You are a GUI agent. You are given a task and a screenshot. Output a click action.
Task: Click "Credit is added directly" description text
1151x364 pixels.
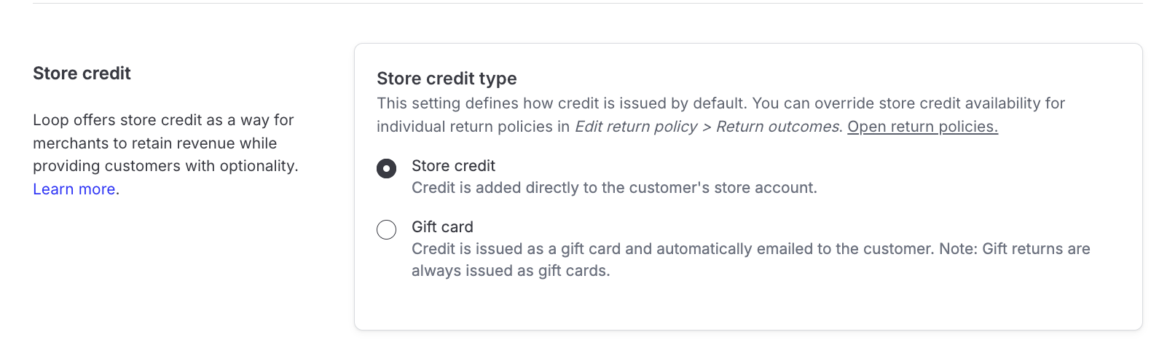click(613, 188)
